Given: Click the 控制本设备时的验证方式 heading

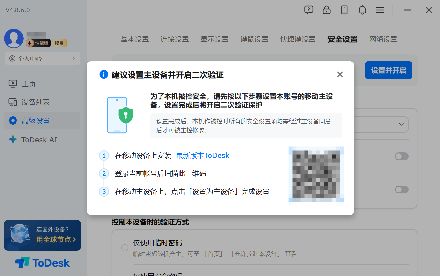Looking at the screenshot, I should 150,222.
